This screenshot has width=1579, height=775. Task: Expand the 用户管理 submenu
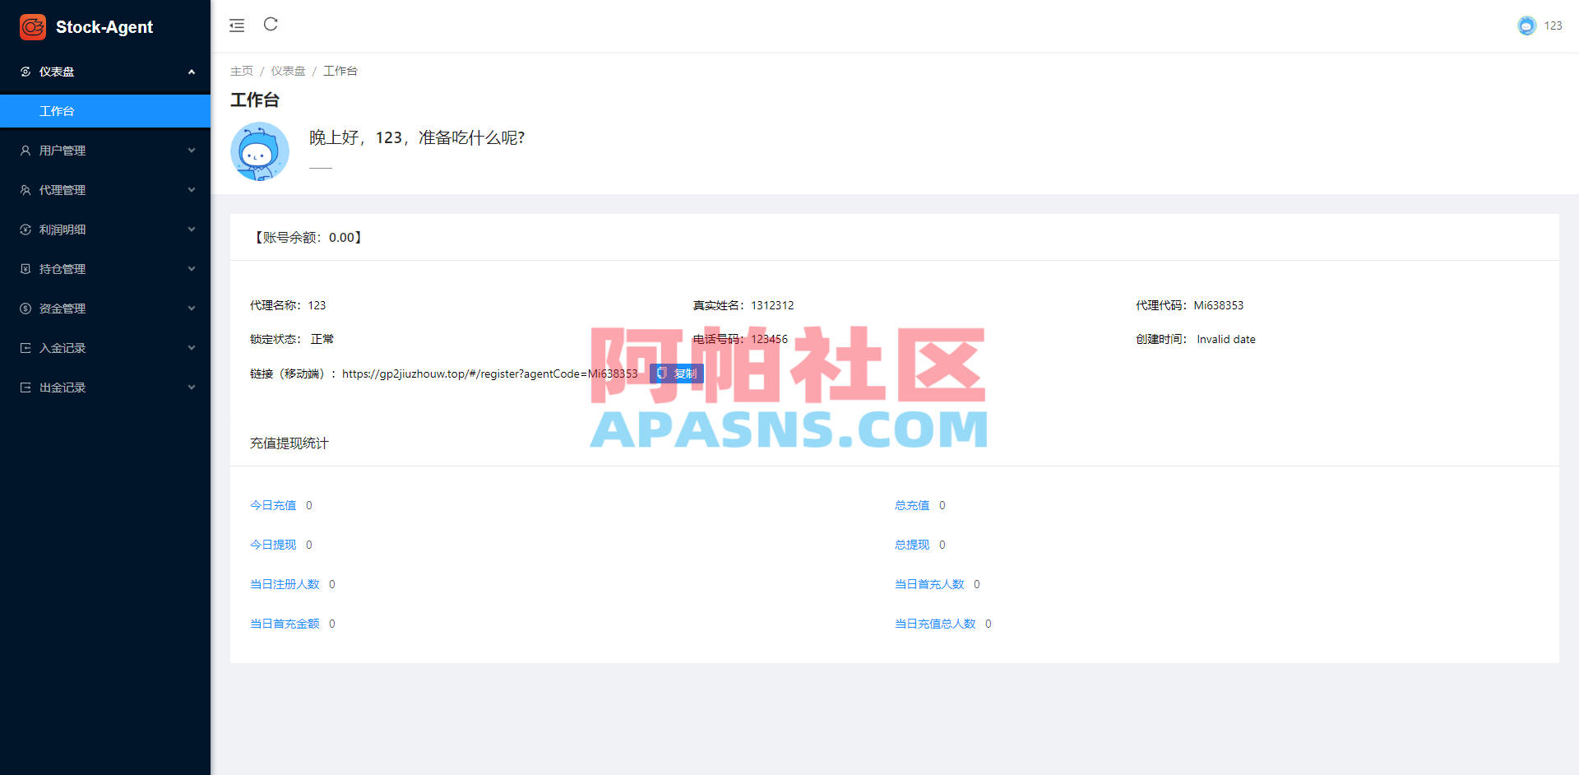click(x=192, y=150)
